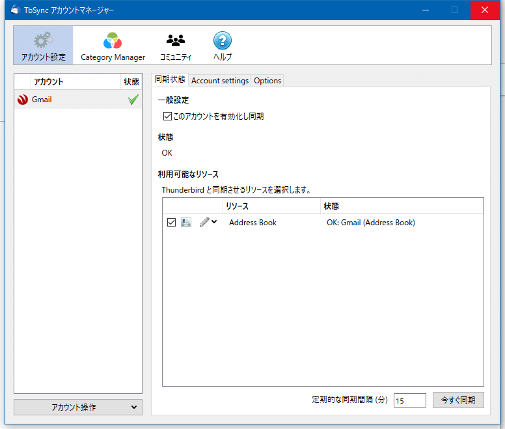505x429 pixels.
Task: Click the 定期的な同期間隔 (分) label
Action: [x=349, y=400]
